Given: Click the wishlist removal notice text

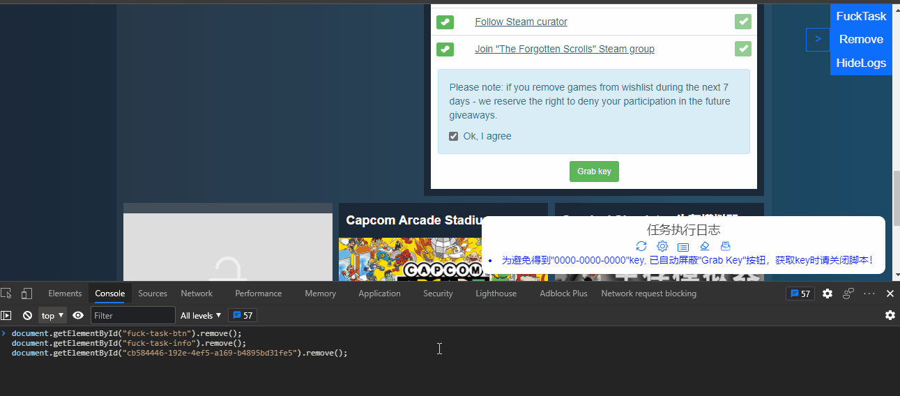Looking at the screenshot, I should click(x=590, y=101).
